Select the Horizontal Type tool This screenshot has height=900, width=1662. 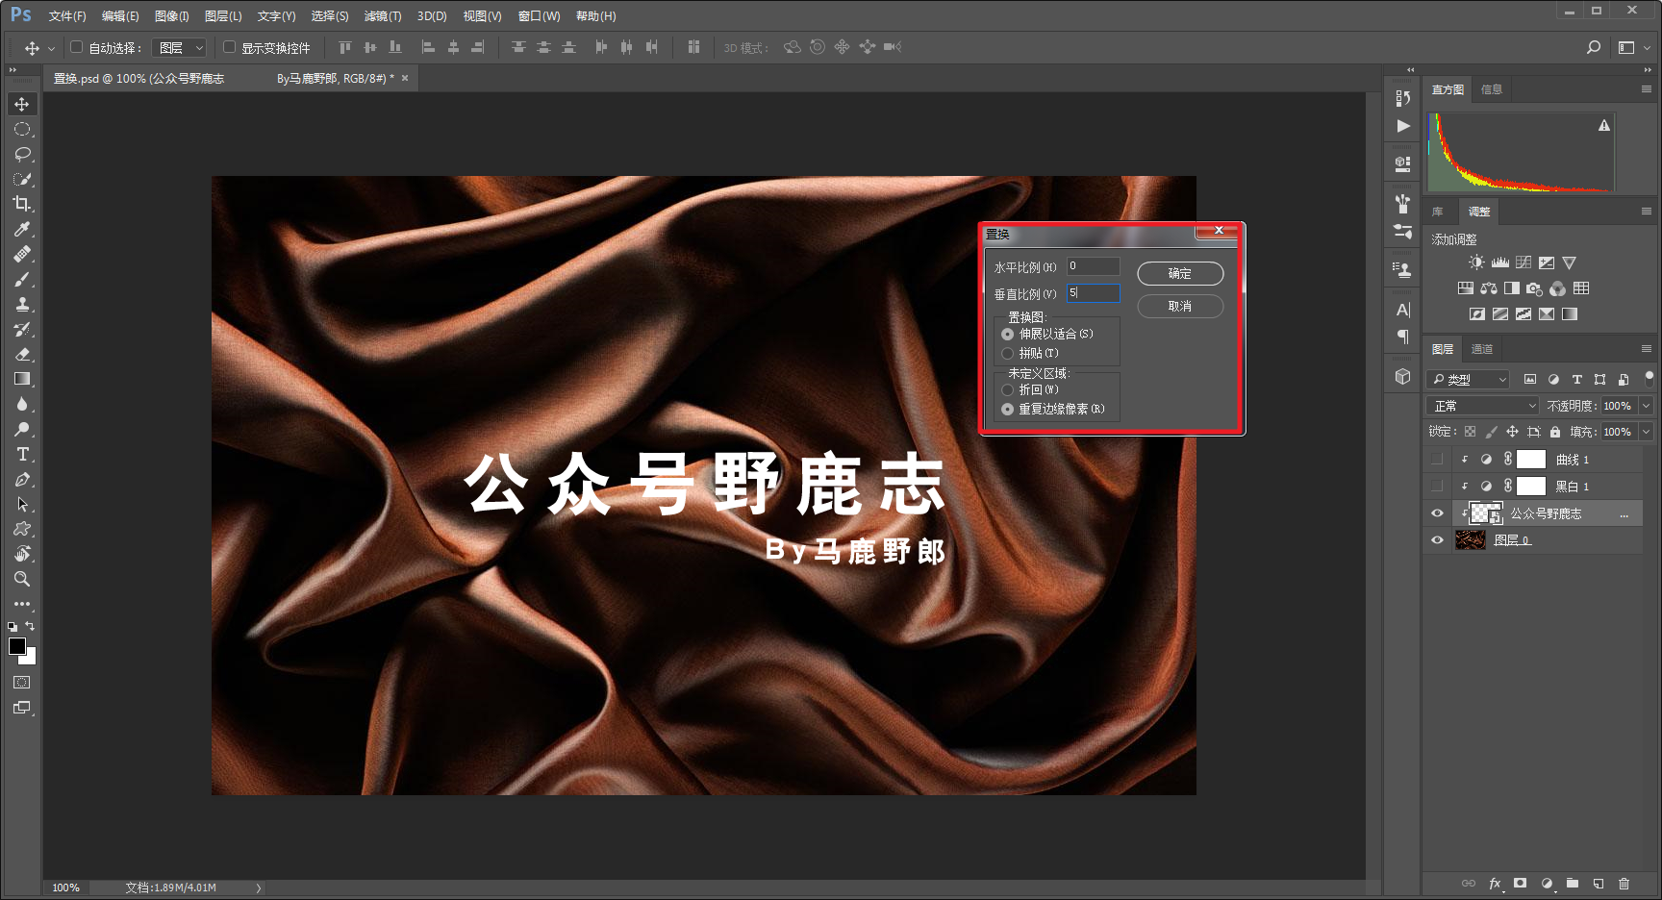[x=22, y=454]
